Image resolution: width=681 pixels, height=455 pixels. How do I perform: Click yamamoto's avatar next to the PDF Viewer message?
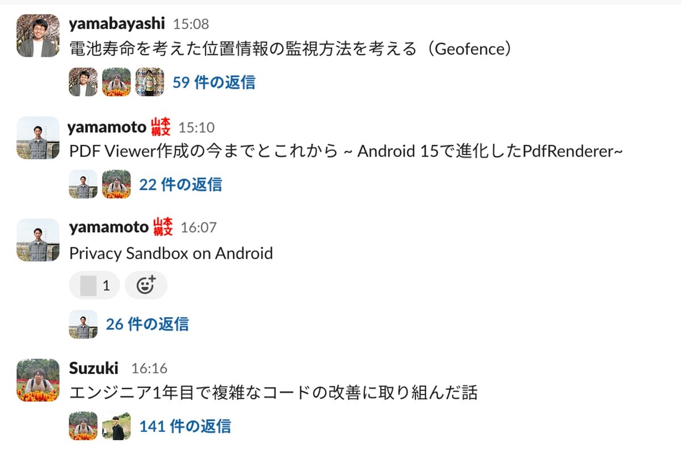(37, 138)
